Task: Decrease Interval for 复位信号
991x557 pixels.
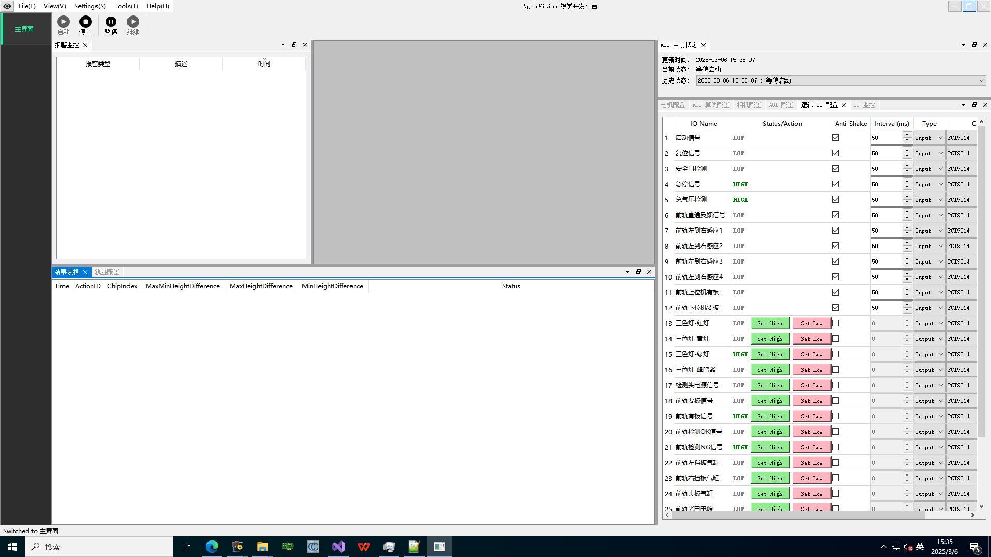Action: pos(907,156)
